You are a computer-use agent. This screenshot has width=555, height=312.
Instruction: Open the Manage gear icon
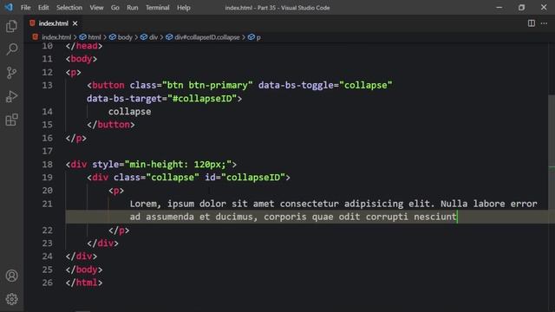point(11,299)
